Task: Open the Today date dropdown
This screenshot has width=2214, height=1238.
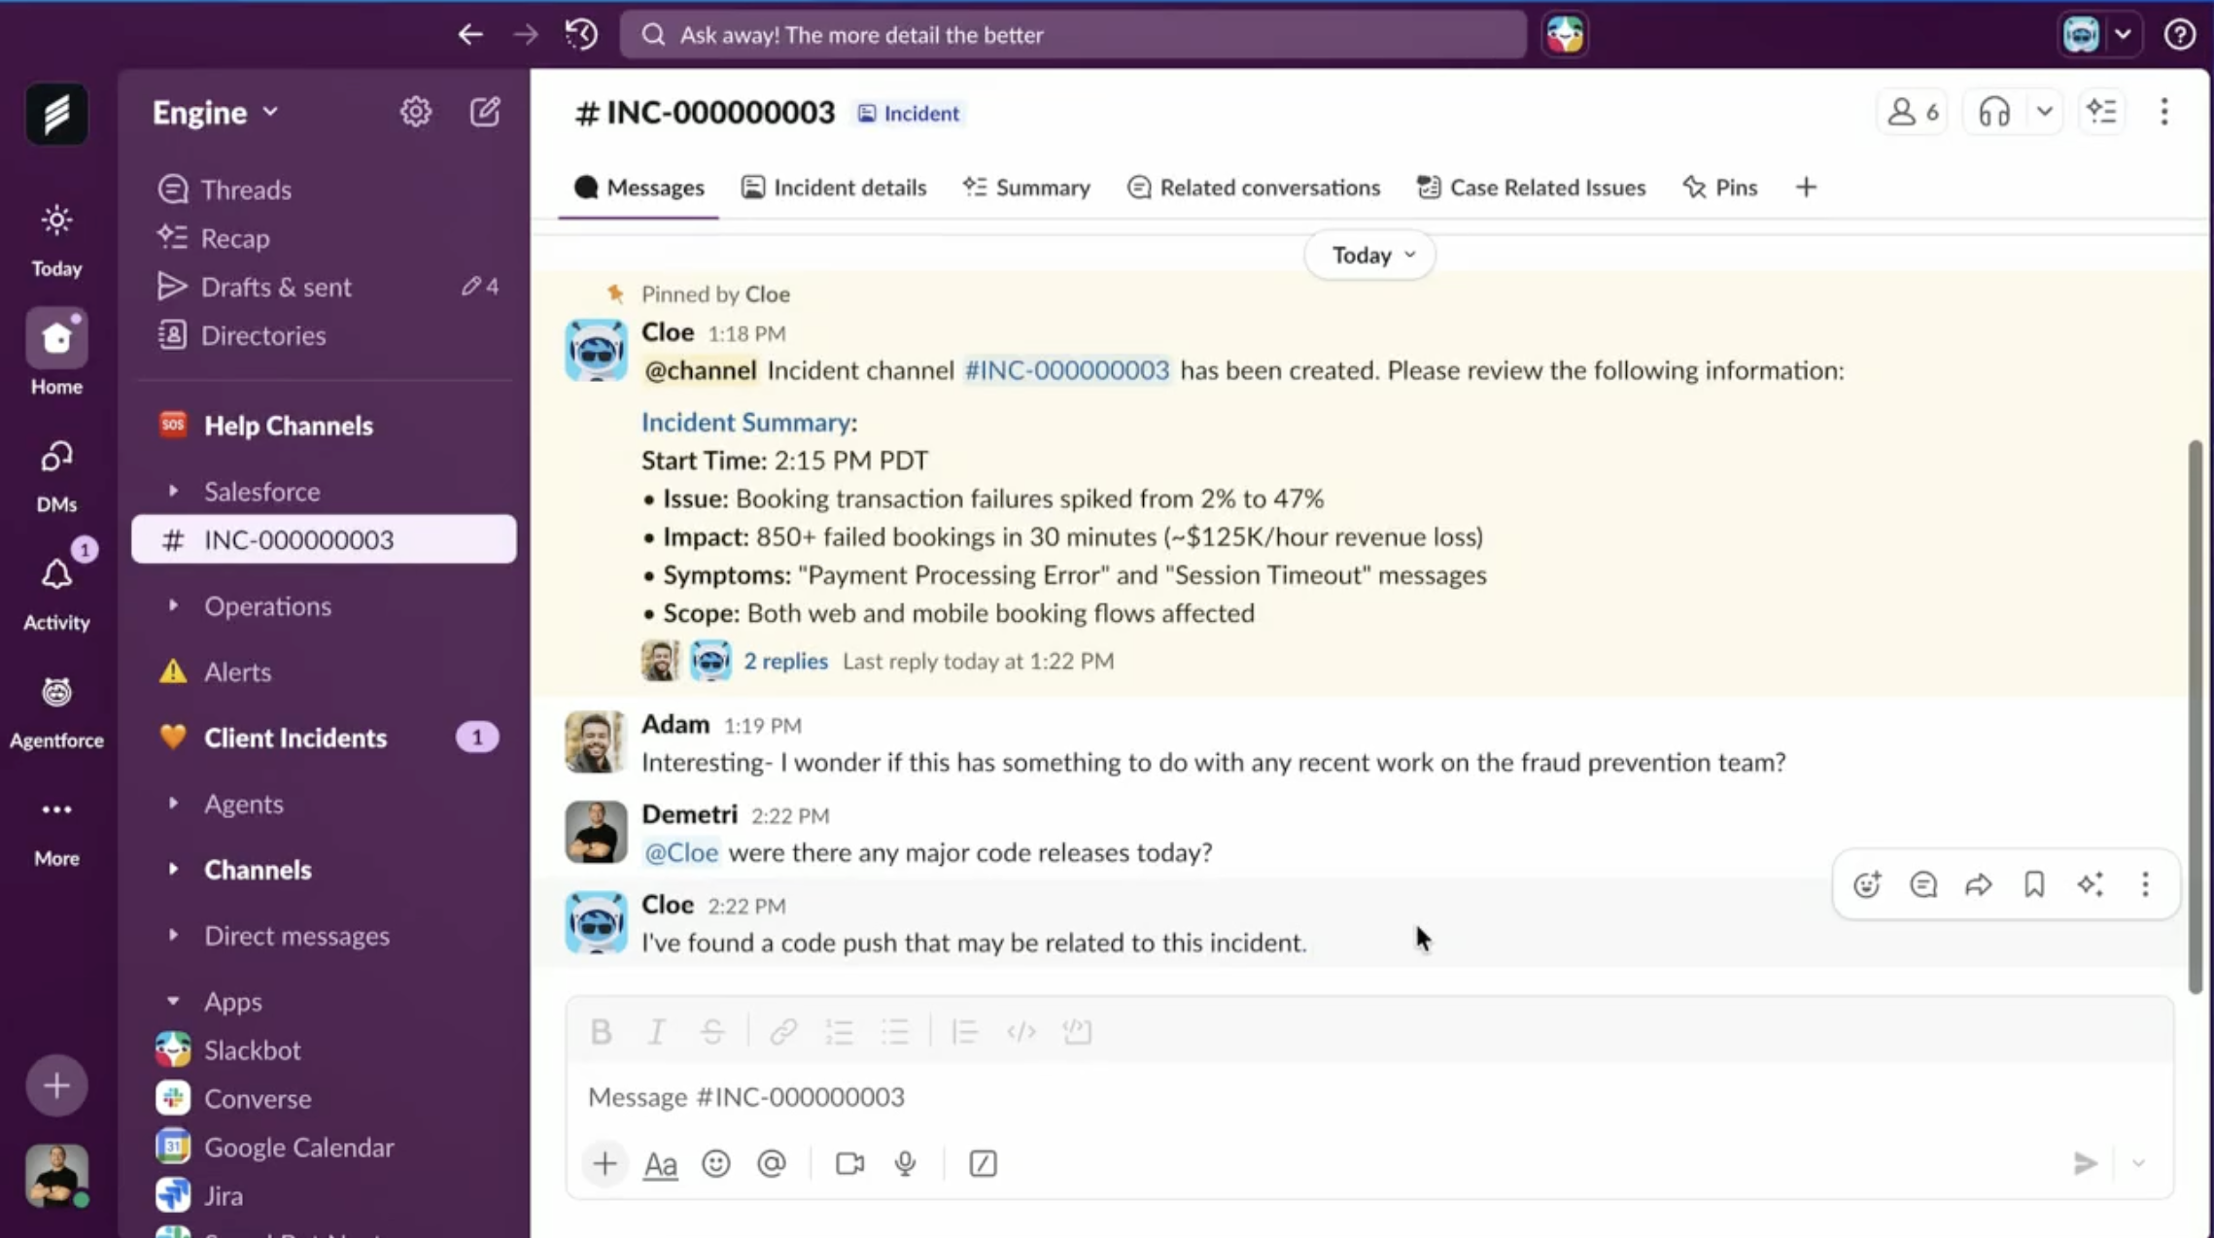Action: (x=1370, y=255)
